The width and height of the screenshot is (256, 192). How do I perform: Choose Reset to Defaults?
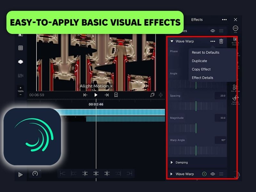205,52
